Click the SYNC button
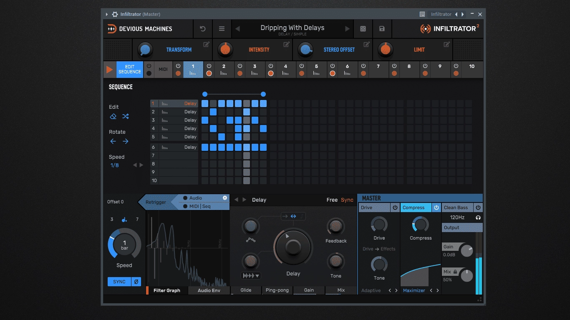This screenshot has height=320, width=570. point(119,282)
